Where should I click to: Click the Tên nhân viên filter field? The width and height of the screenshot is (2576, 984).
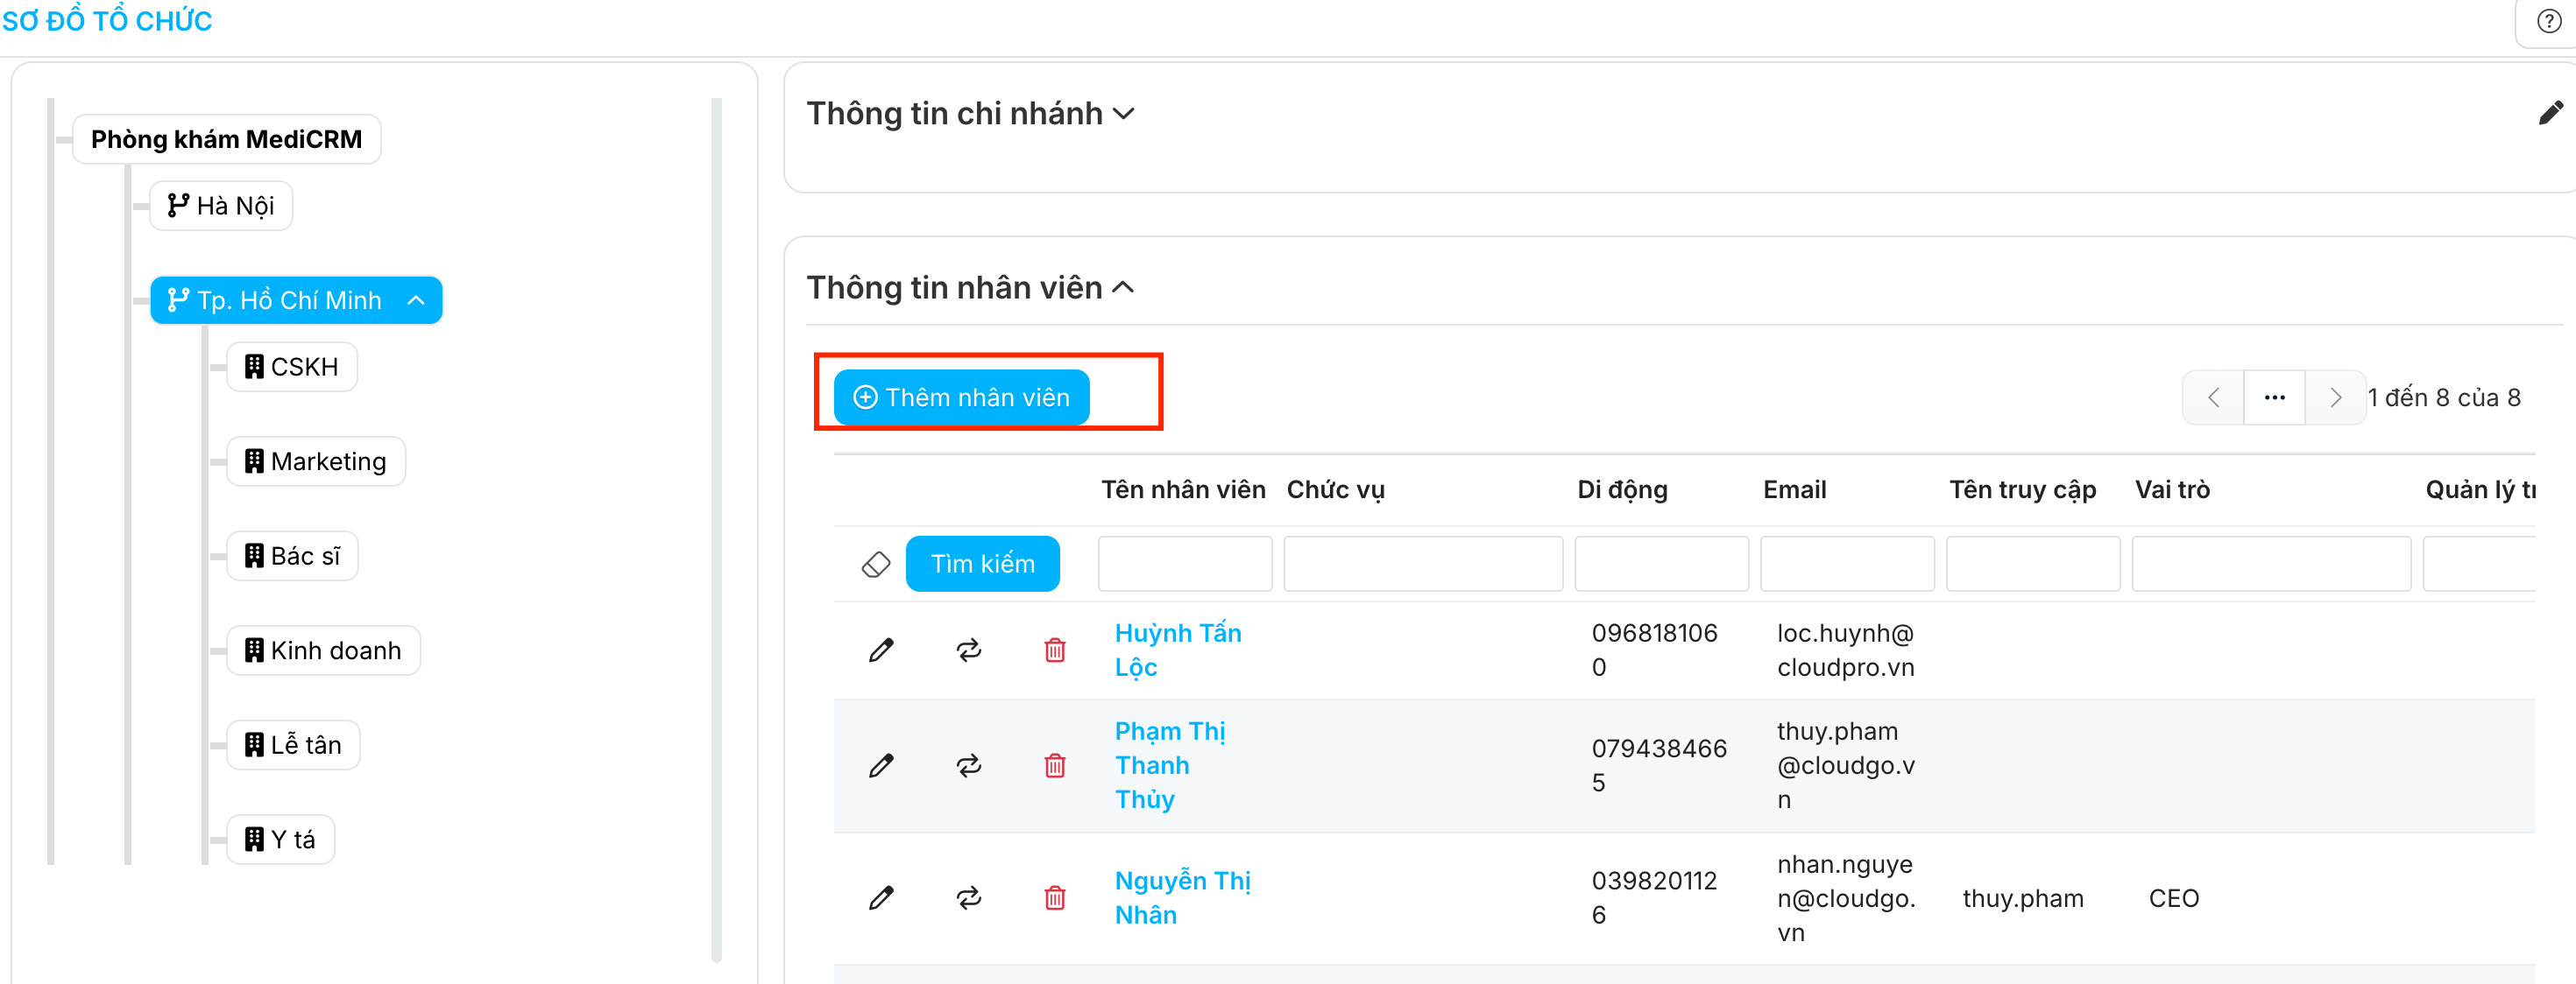coord(1184,565)
